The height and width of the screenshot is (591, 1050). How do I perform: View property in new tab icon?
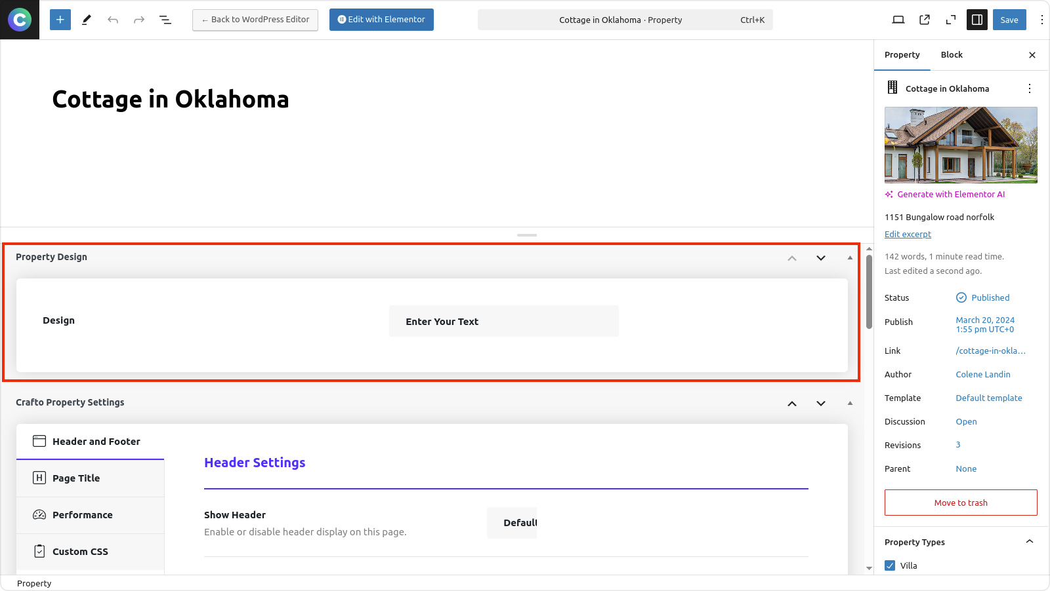point(925,20)
